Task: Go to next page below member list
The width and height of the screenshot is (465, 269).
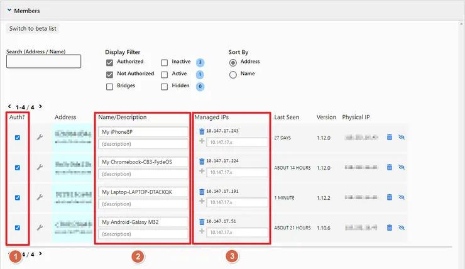Action: tap(40, 253)
